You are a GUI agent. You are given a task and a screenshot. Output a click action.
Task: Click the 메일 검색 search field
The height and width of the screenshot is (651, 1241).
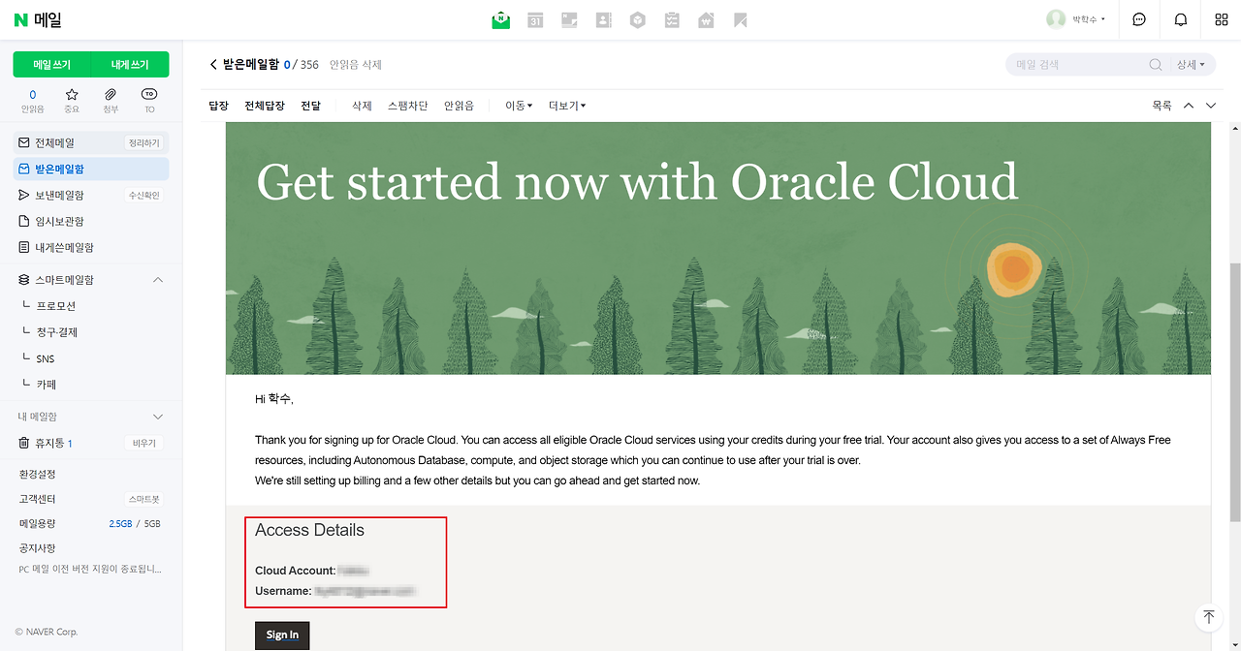(1076, 65)
